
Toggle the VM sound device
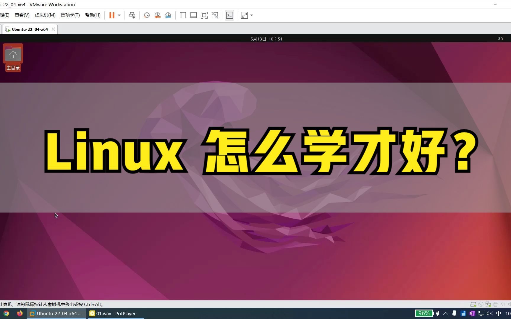[x=503, y=304]
